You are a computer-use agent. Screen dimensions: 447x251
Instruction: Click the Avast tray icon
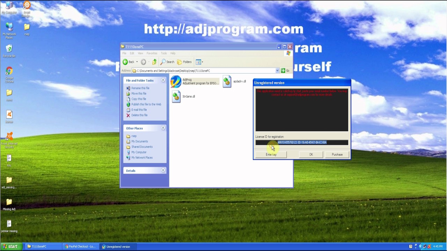429,246
